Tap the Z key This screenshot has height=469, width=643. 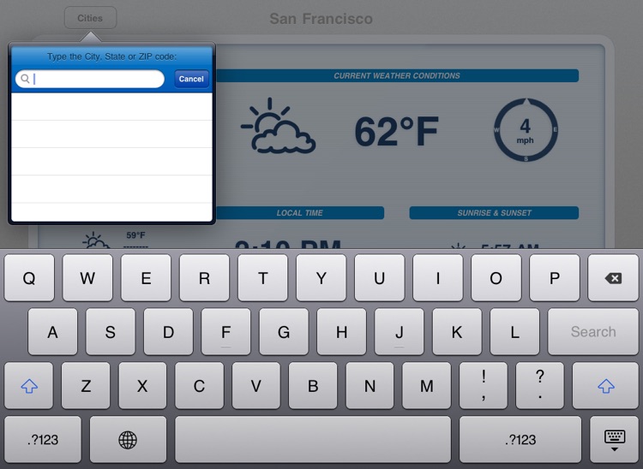tap(86, 385)
